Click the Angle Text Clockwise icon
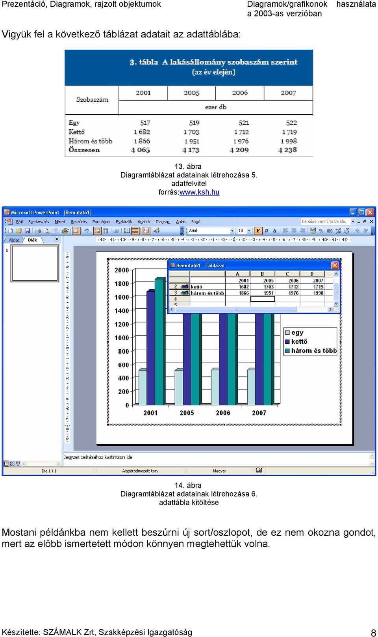 pos(357,231)
